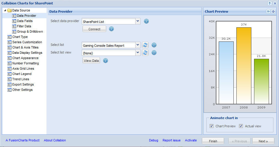Click the View Data button
Image resolution: width=279 pixels, height=147 pixels.
coord(91,61)
